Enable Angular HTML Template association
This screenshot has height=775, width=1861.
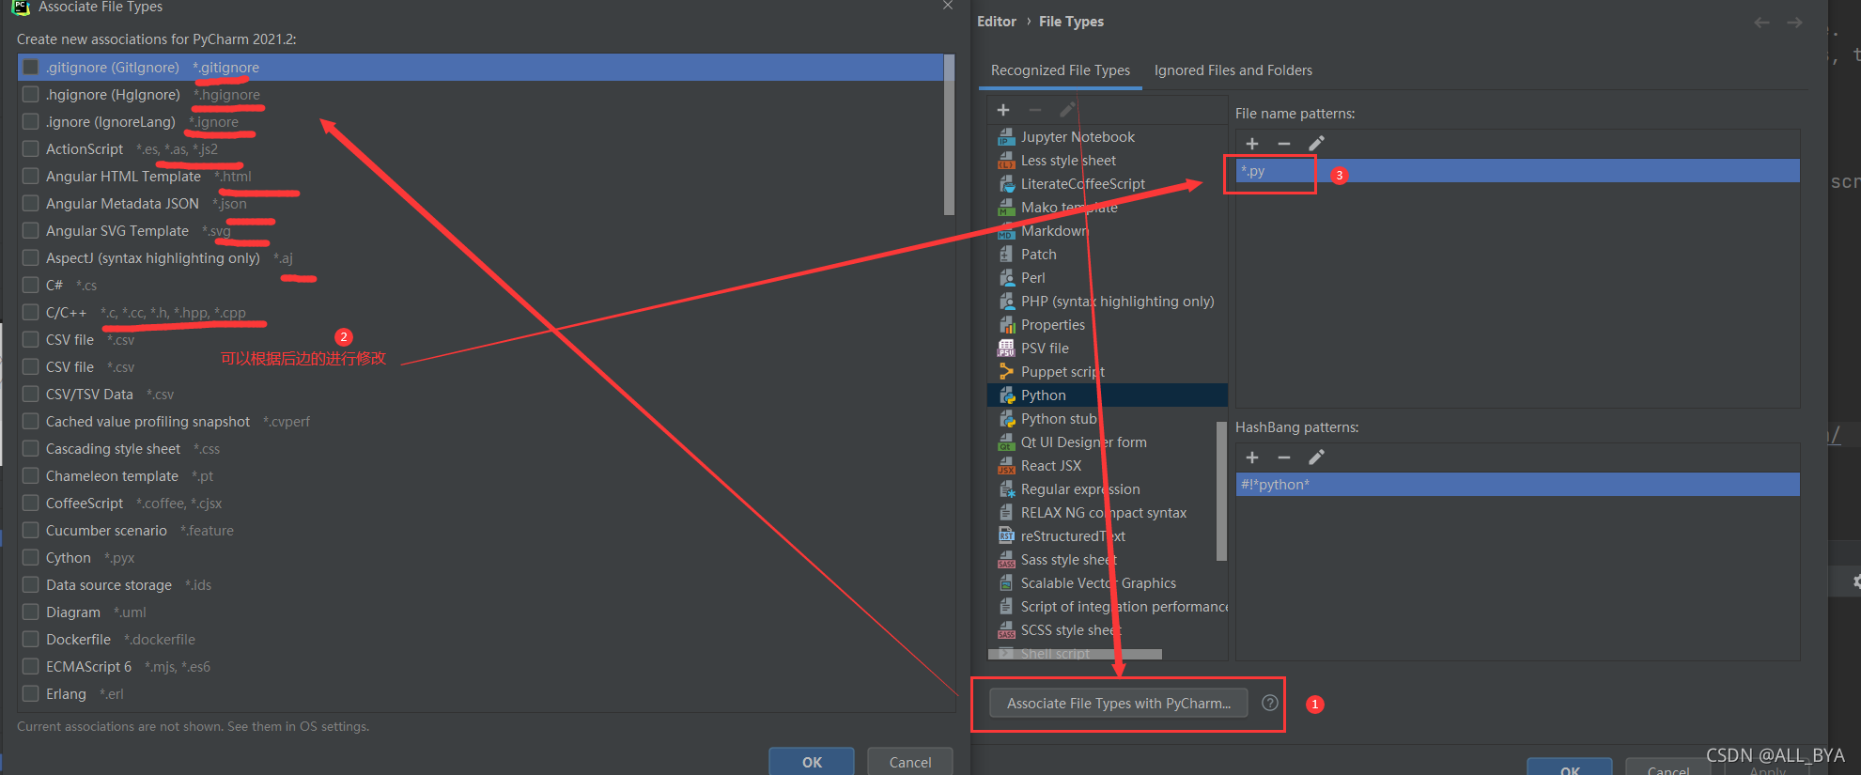click(x=31, y=177)
